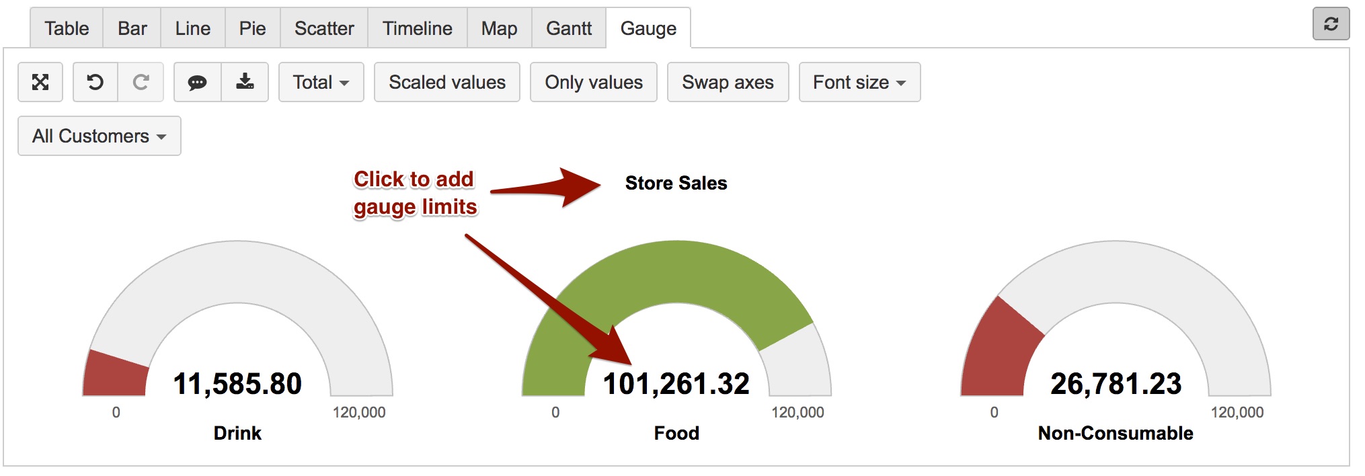Click the download export icon

[245, 82]
